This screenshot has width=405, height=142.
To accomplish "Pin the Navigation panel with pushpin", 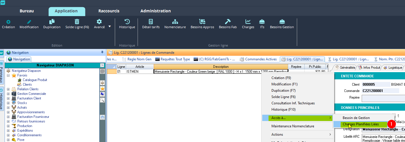I will (102, 52).
